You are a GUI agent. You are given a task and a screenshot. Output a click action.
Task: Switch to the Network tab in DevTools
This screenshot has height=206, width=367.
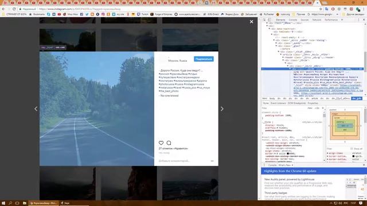(x=317, y=20)
